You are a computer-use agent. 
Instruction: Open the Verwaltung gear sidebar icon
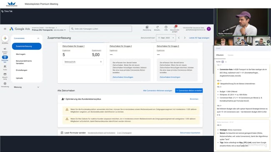(x=5, y=83)
